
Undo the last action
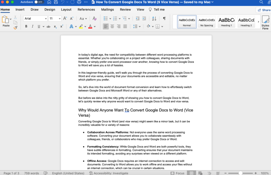62,2
